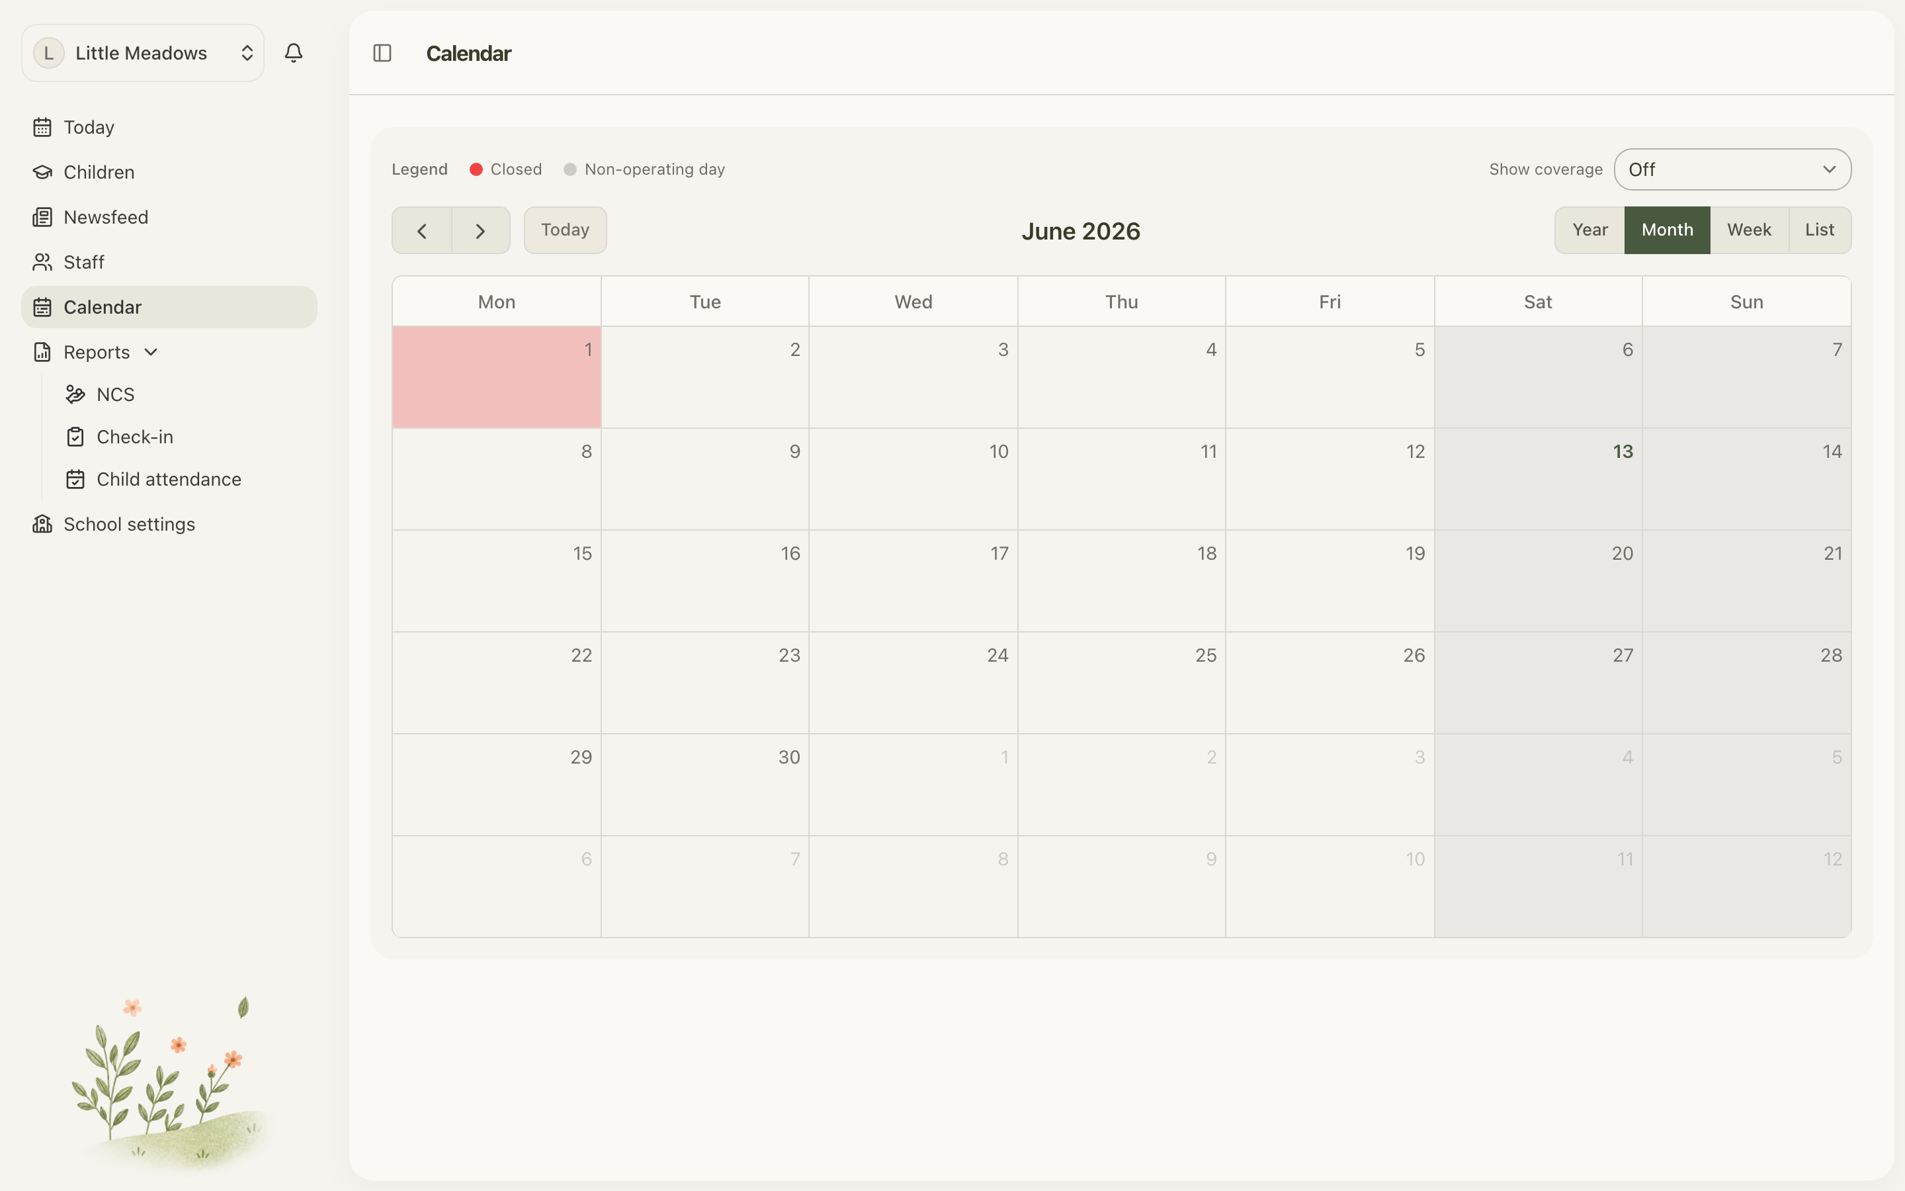Open Staff in the sidebar
The width and height of the screenshot is (1905, 1191).
[169, 261]
